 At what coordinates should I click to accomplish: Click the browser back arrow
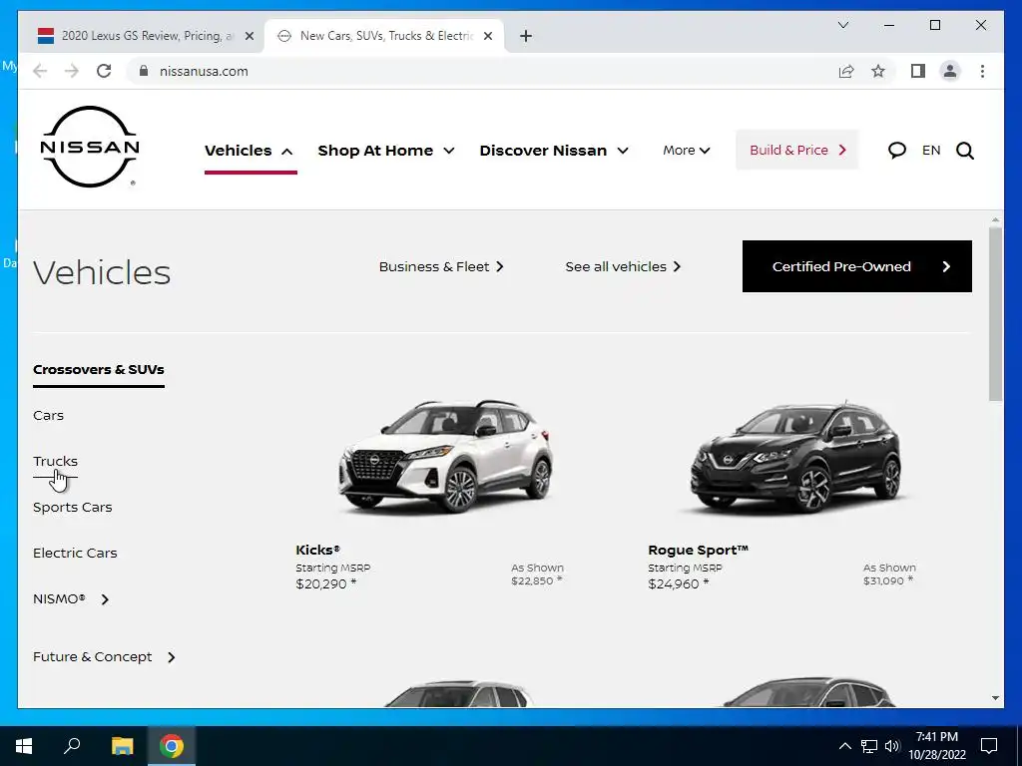[40, 71]
